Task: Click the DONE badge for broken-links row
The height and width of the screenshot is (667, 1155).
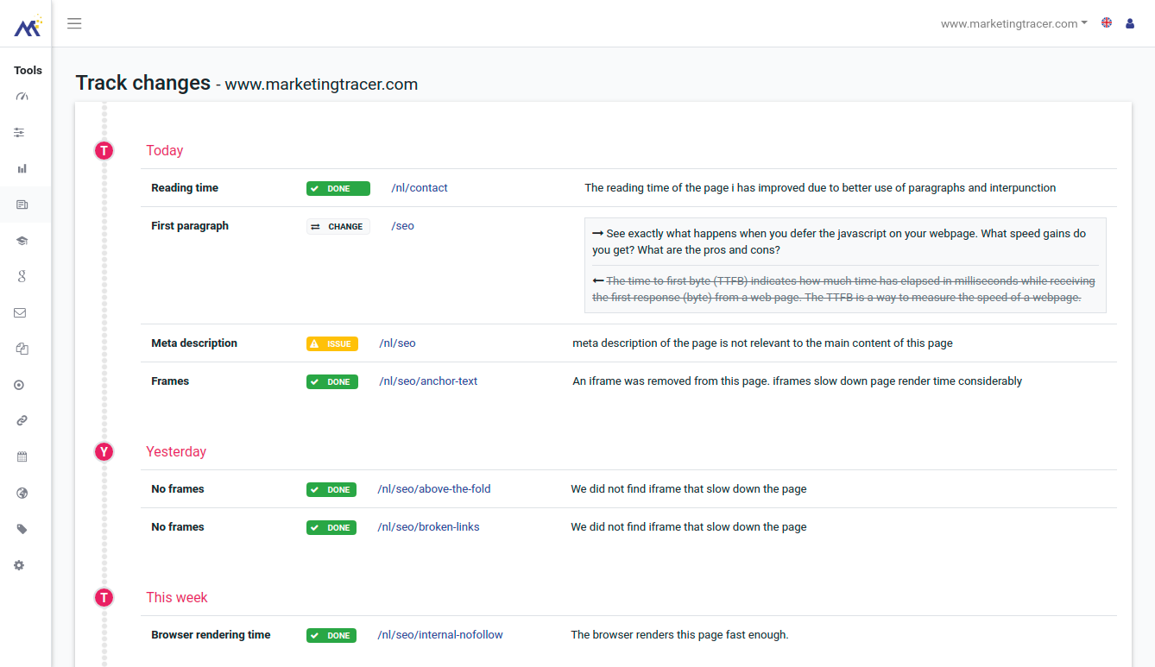Action: tap(331, 527)
